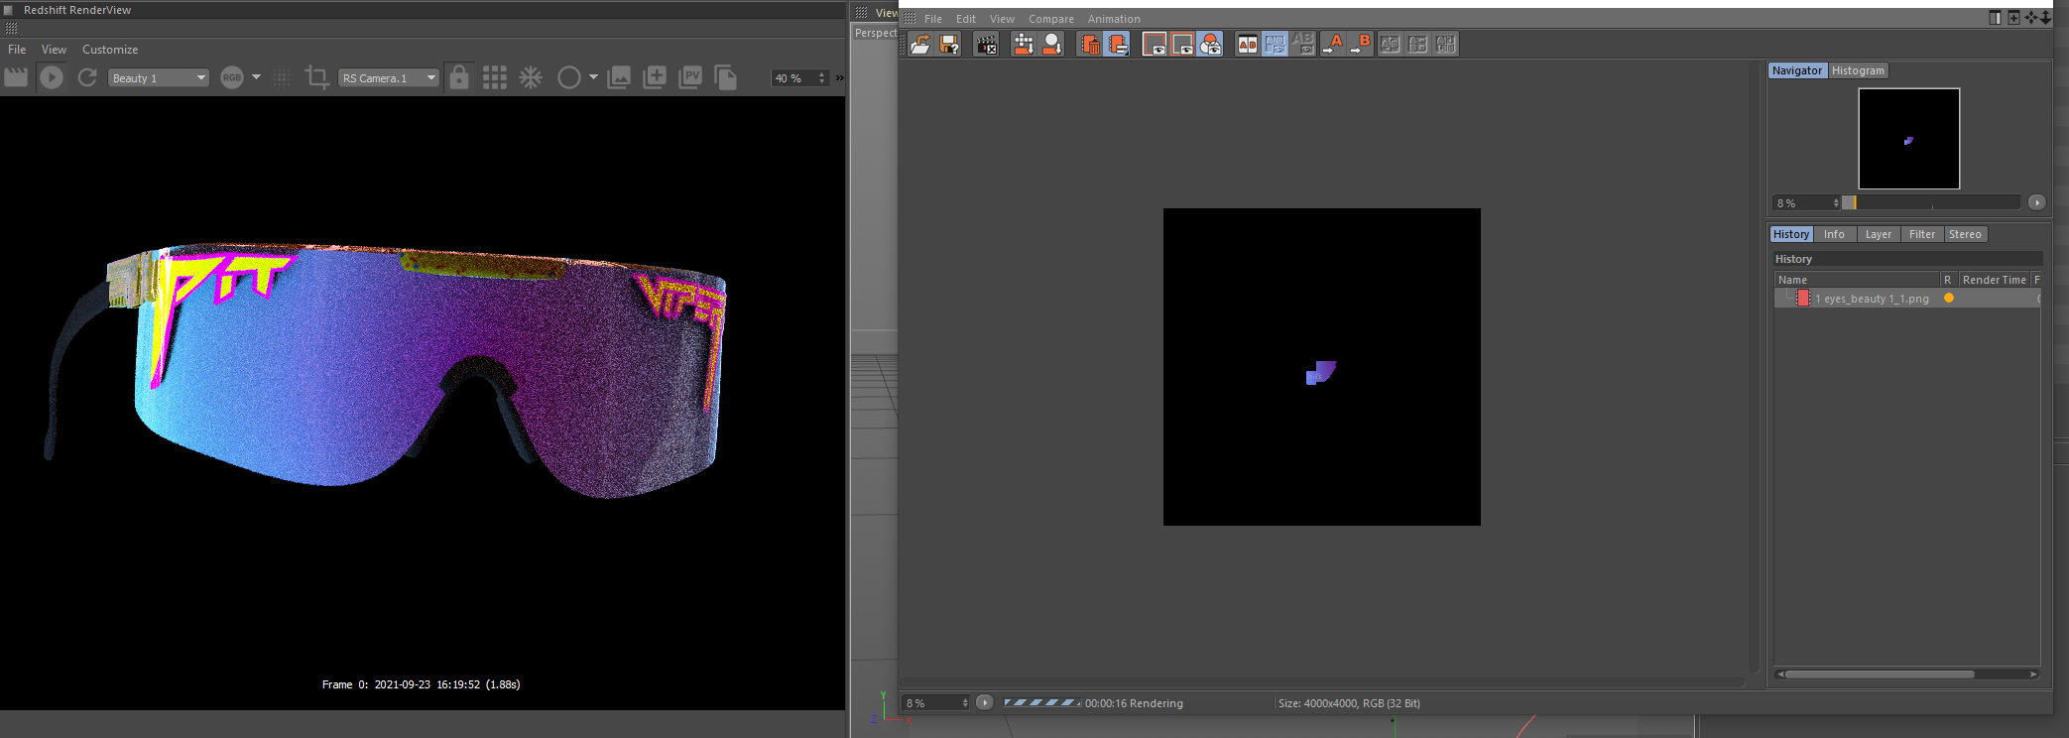Switch to the Stereo tab

[1965, 234]
